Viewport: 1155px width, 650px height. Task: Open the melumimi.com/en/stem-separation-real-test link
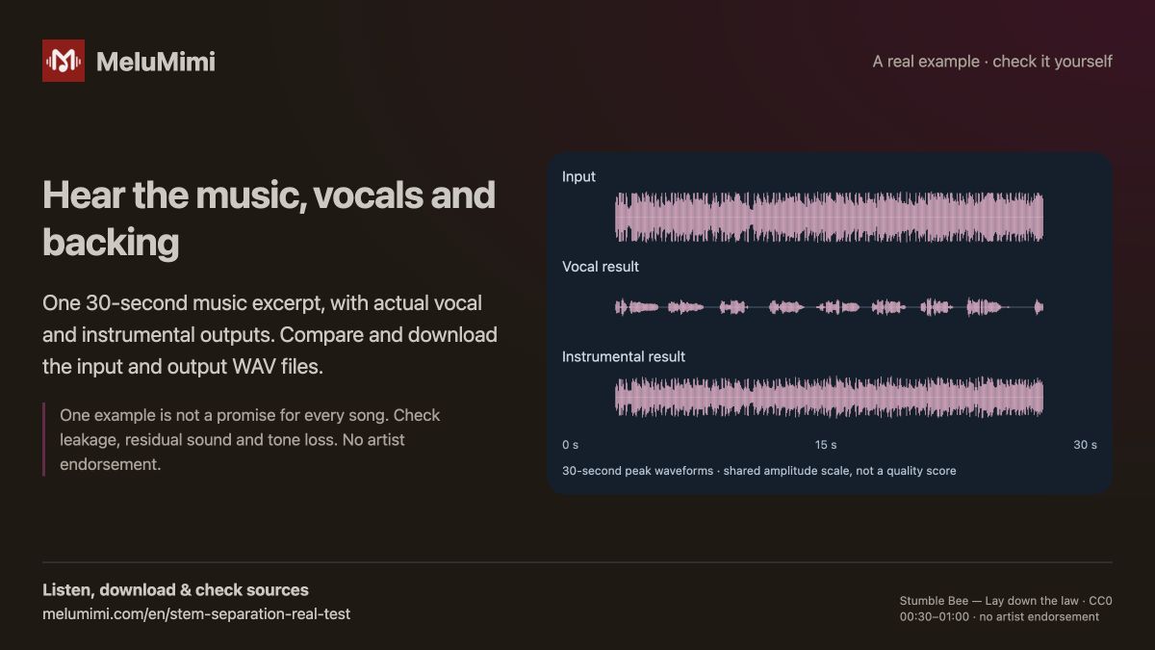196,613
